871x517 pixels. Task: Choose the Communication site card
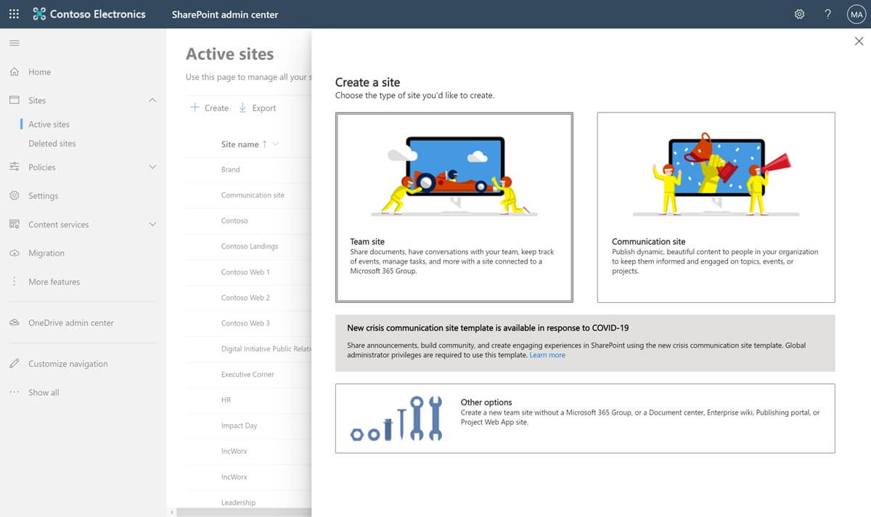716,207
